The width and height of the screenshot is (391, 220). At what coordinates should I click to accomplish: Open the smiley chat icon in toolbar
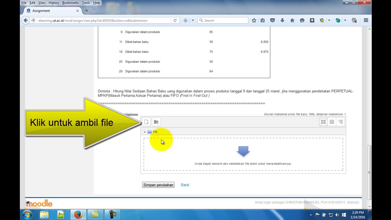(x=302, y=20)
